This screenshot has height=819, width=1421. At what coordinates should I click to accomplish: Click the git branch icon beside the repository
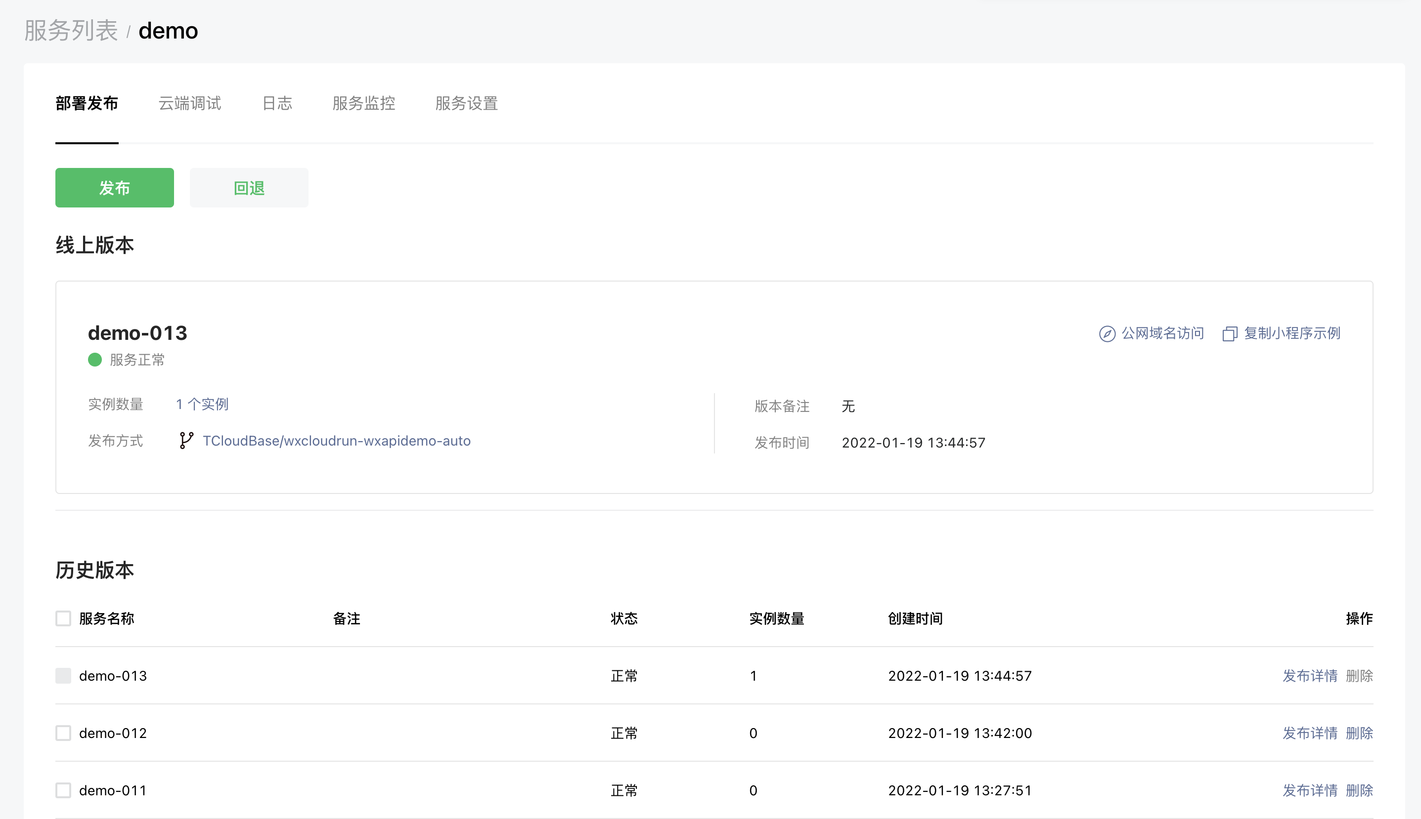pos(186,441)
